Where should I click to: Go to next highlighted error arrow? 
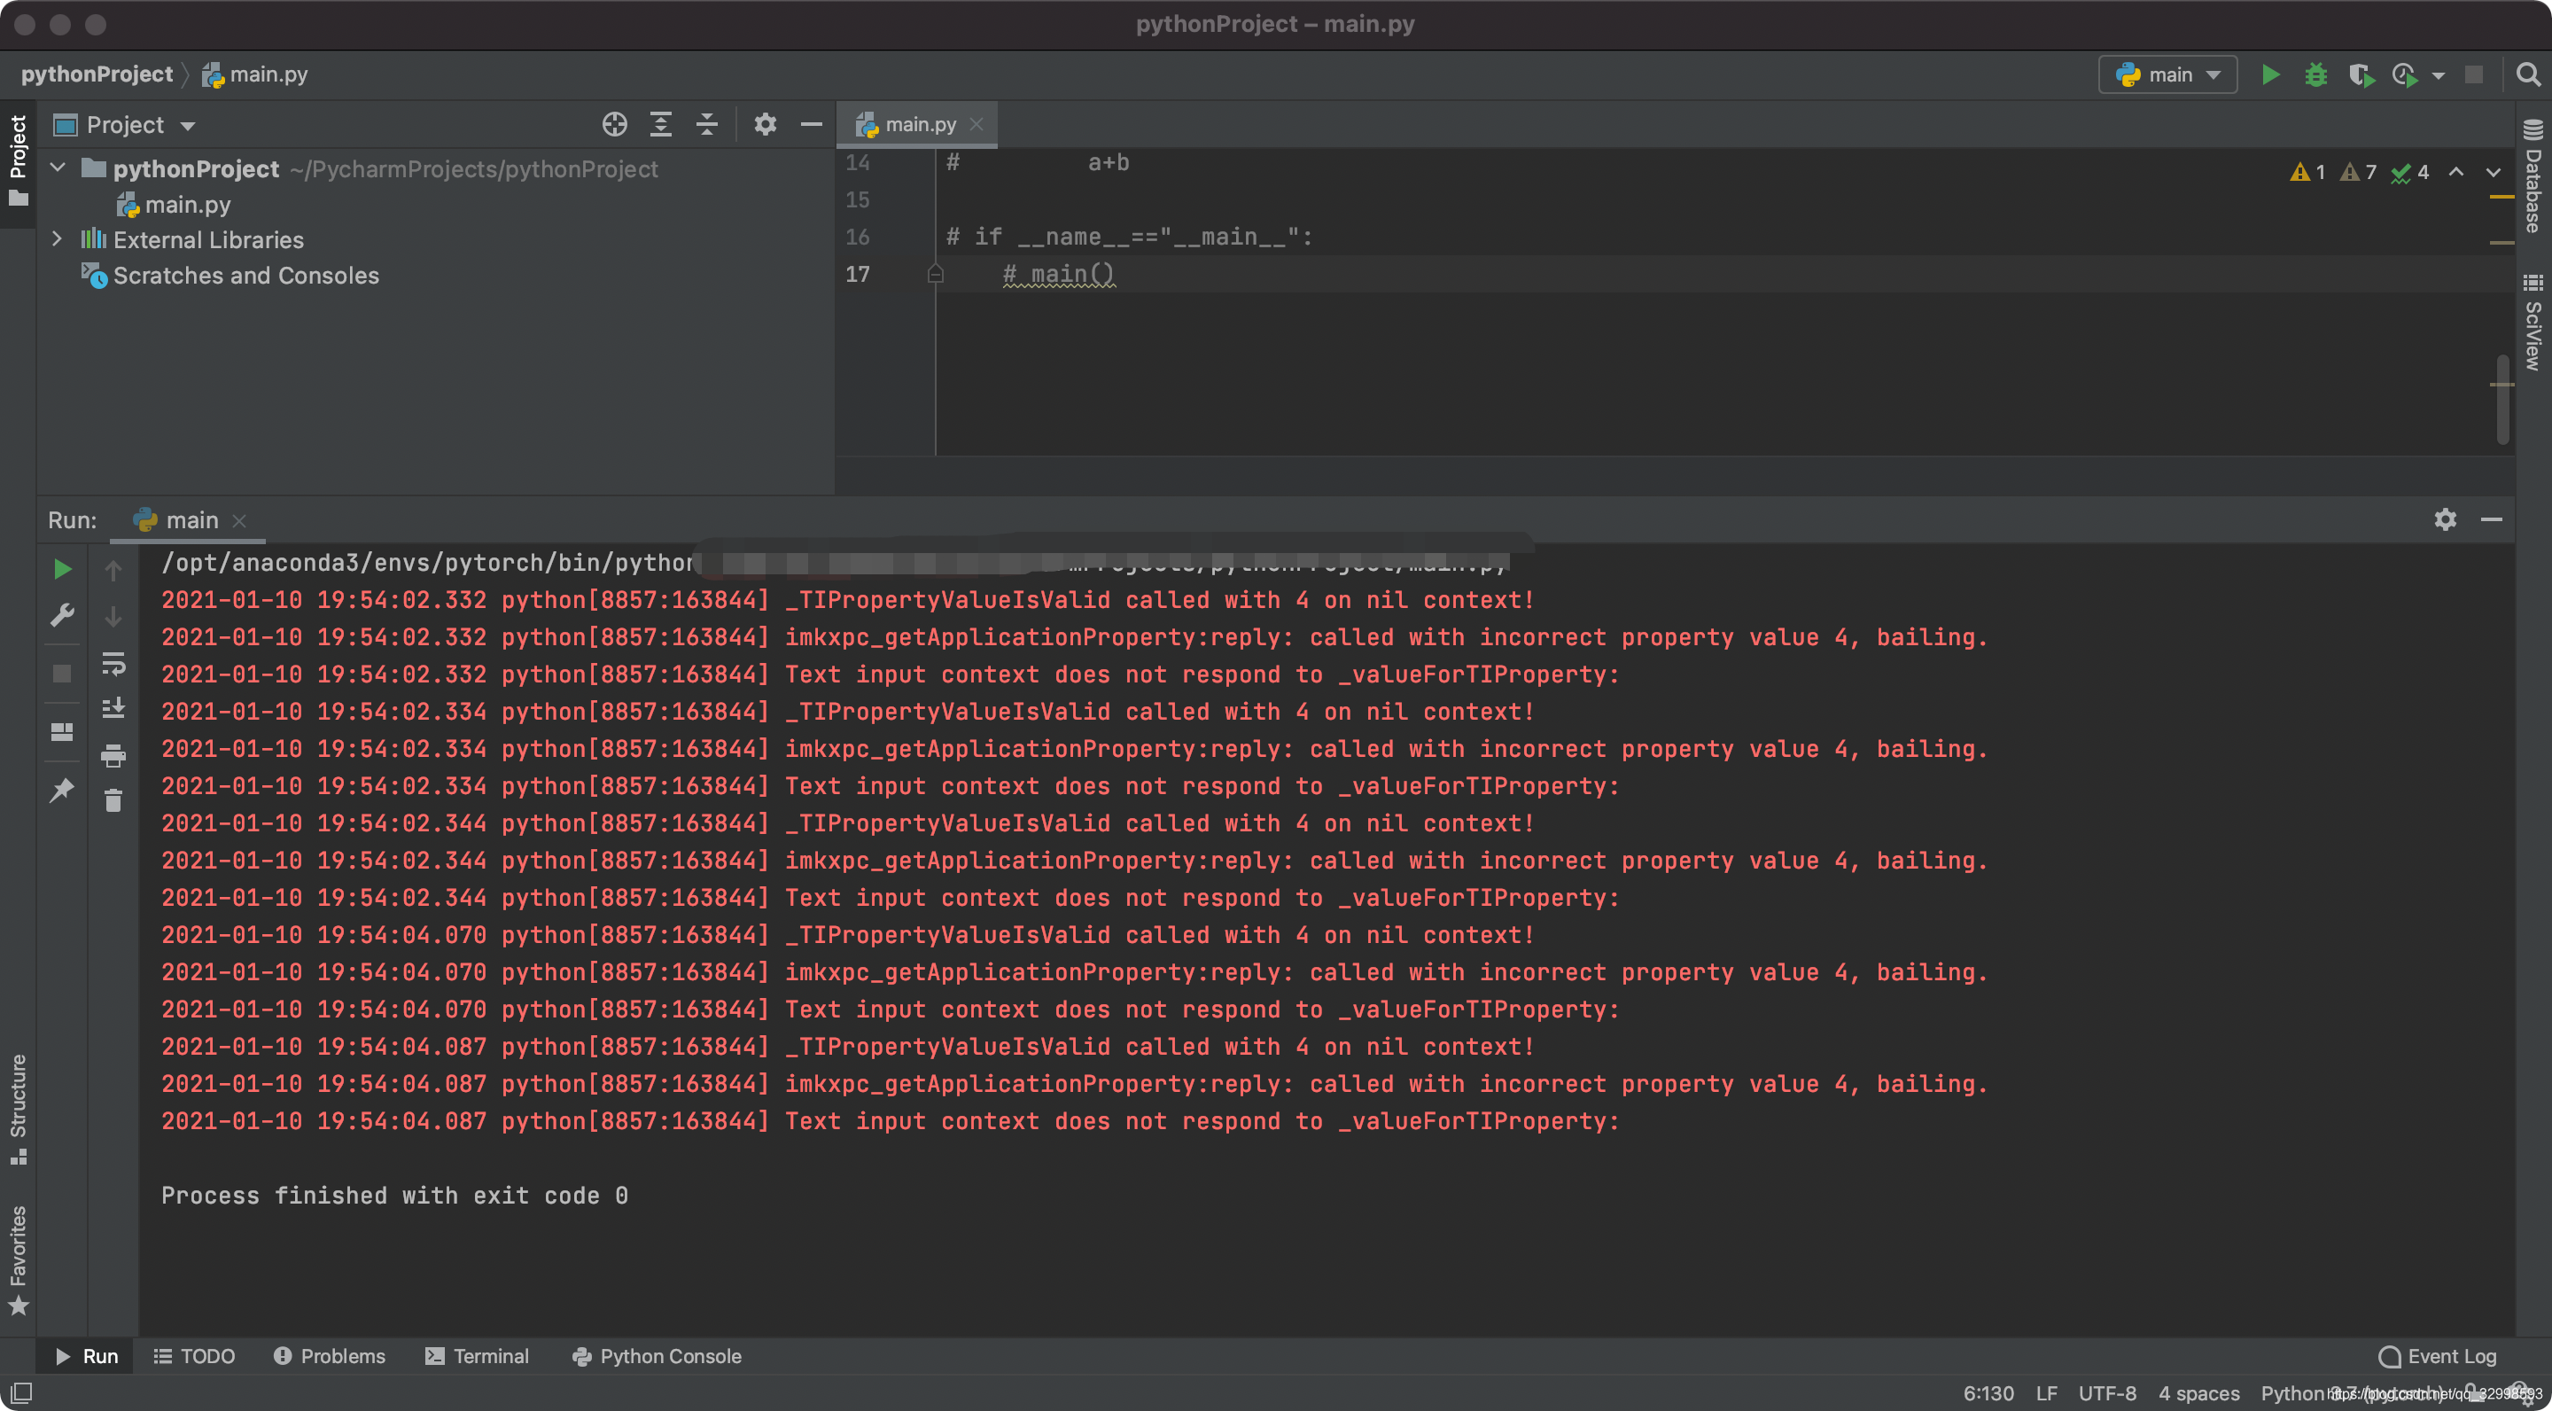(2494, 173)
